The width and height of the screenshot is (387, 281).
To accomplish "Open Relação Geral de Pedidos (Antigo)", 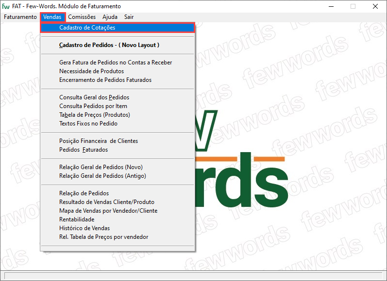I will pyautogui.click(x=118, y=176).
